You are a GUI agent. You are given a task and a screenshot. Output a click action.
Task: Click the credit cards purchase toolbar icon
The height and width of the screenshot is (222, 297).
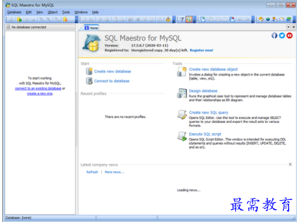289,19
